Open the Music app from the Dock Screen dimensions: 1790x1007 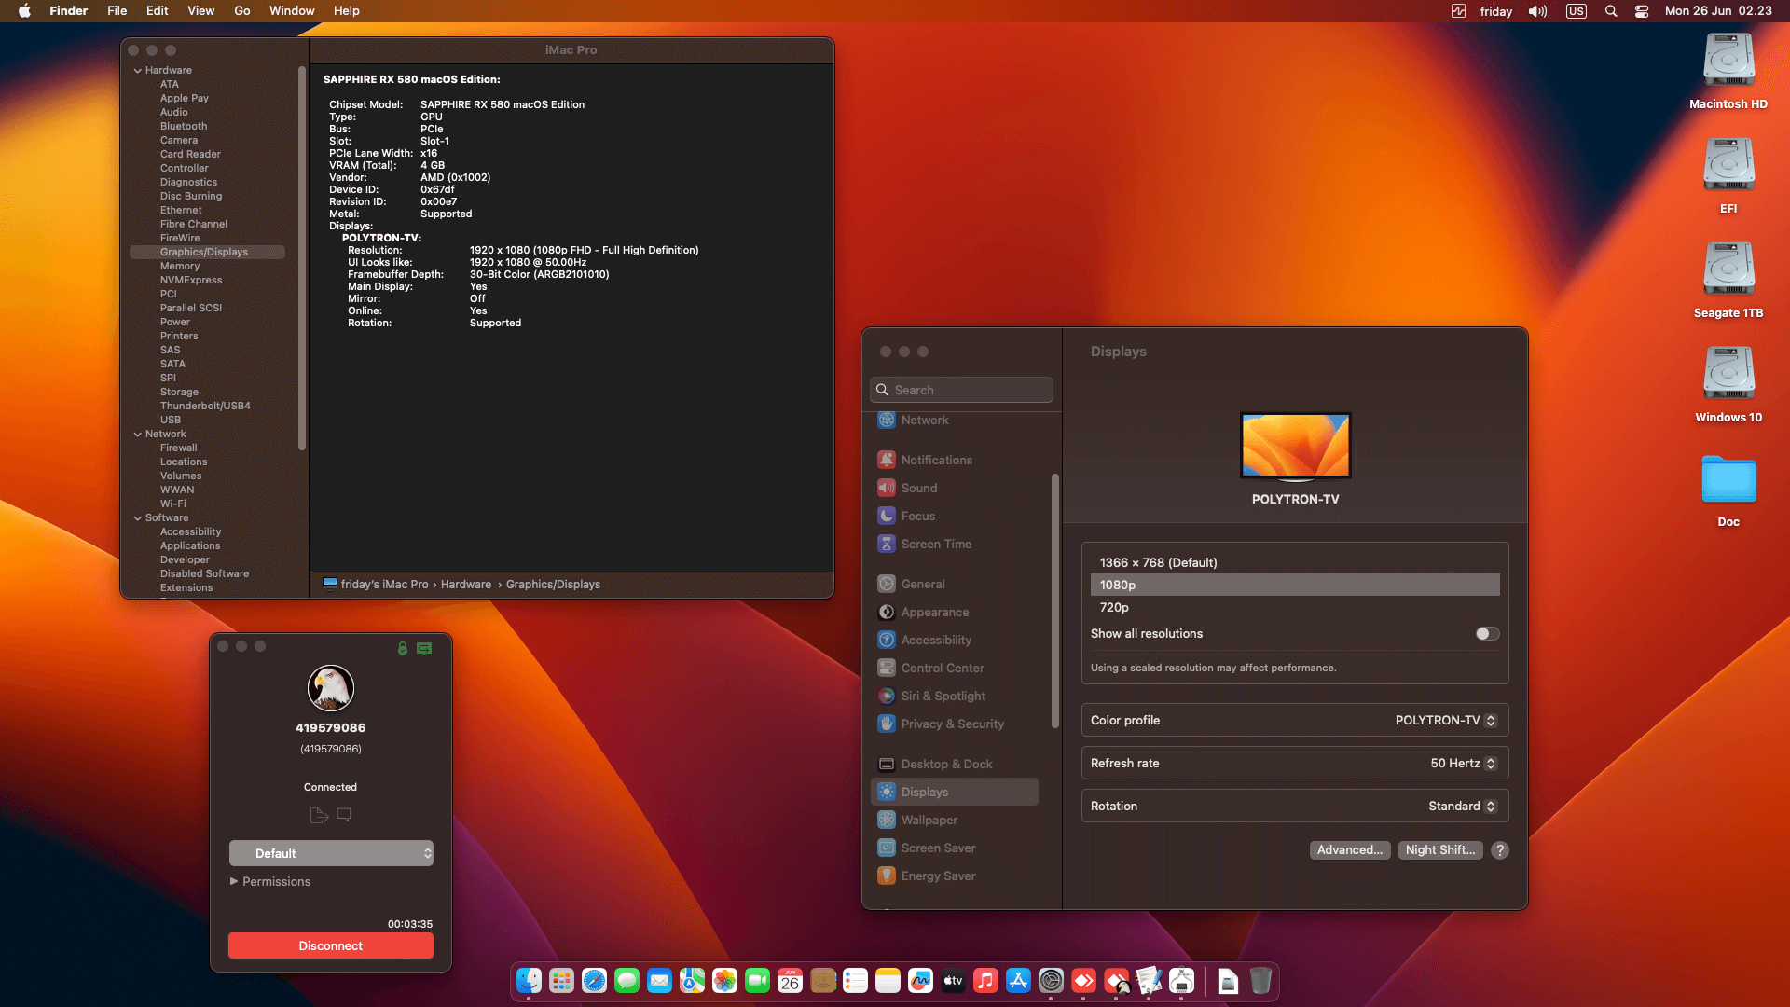(x=985, y=981)
